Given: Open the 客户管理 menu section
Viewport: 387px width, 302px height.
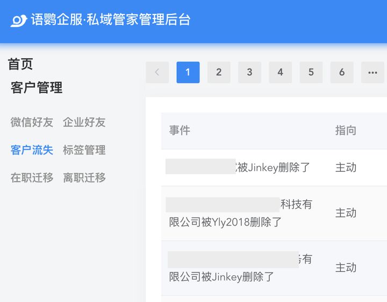Looking at the screenshot, I should click(x=37, y=88).
